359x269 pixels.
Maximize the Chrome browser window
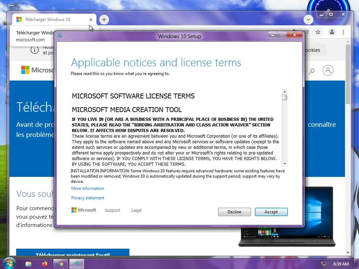(331, 14)
